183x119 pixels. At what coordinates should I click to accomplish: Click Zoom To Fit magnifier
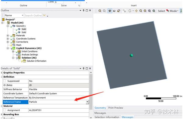pos(149,11)
